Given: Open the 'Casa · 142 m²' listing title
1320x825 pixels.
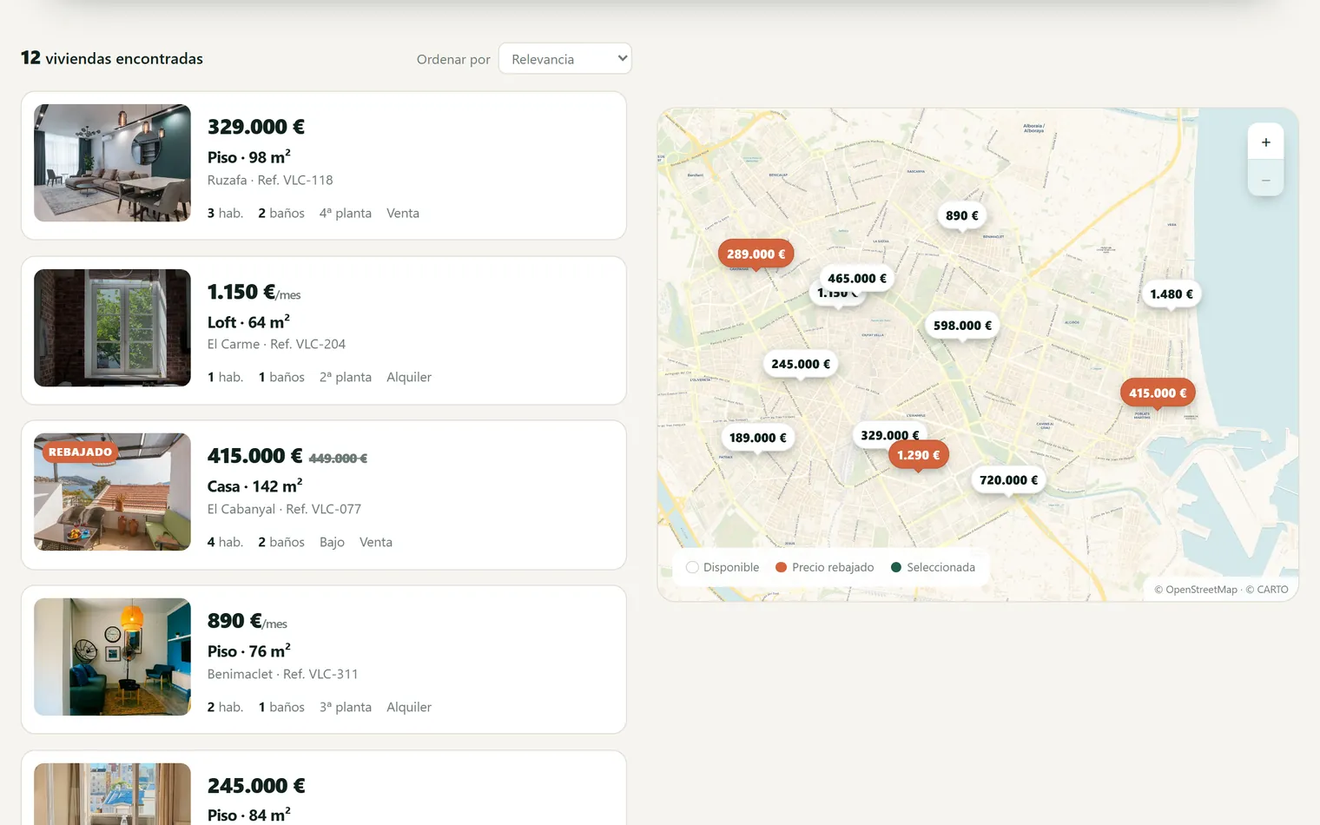Looking at the screenshot, I should click(x=255, y=486).
